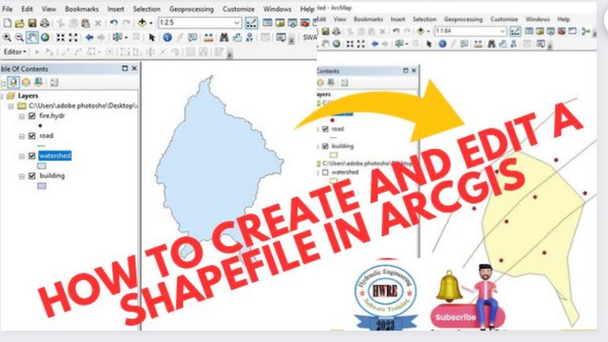Toggle building layer checkbox in right window
Viewport: 608px width, 342px height.
[325, 146]
